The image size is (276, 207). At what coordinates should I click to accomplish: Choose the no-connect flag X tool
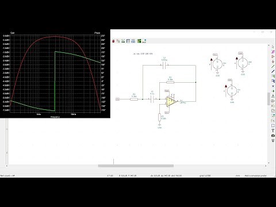(x=273, y=86)
